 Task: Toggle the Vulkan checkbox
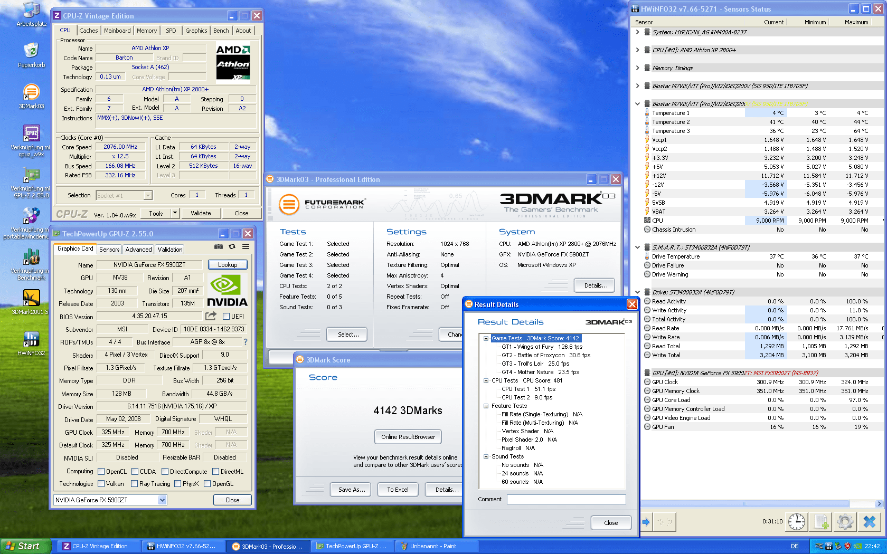101,484
